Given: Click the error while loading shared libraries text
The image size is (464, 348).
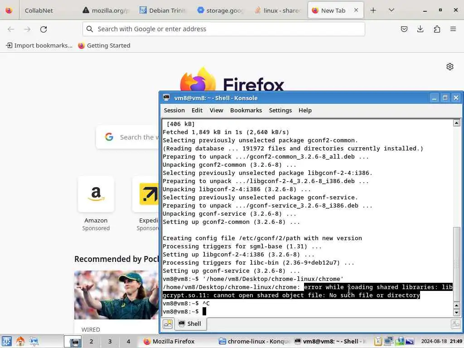Looking at the screenshot, I should [x=308, y=291].
